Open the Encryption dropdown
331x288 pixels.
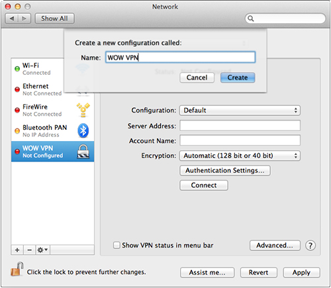click(240, 156)
